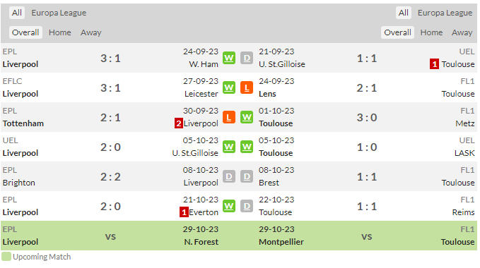
Task: Open the Montpellier upcoming match link
Action: click(x=281, y=242)
